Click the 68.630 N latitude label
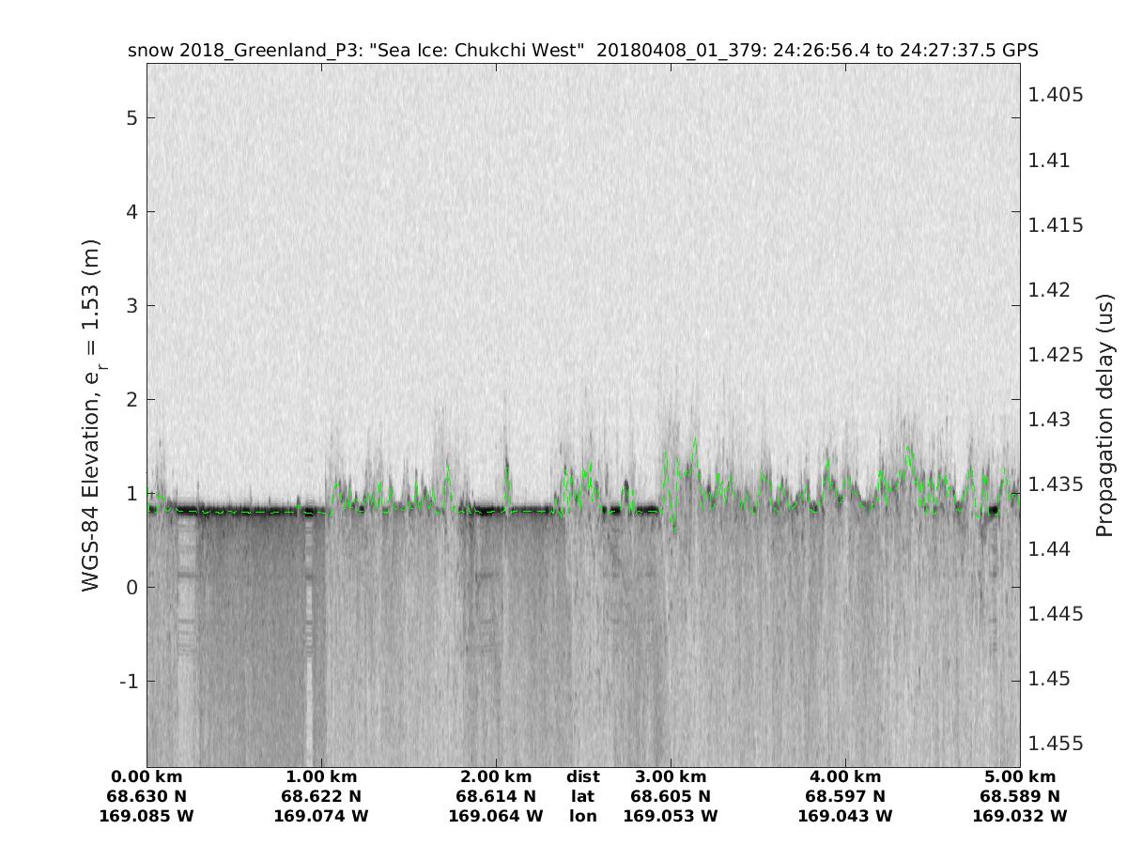 (x=147, y=797)
